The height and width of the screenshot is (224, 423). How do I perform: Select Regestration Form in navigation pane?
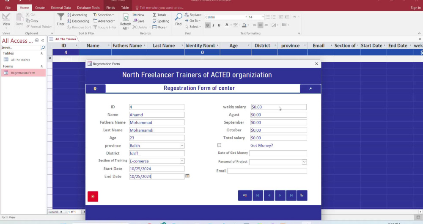(23, 73)
